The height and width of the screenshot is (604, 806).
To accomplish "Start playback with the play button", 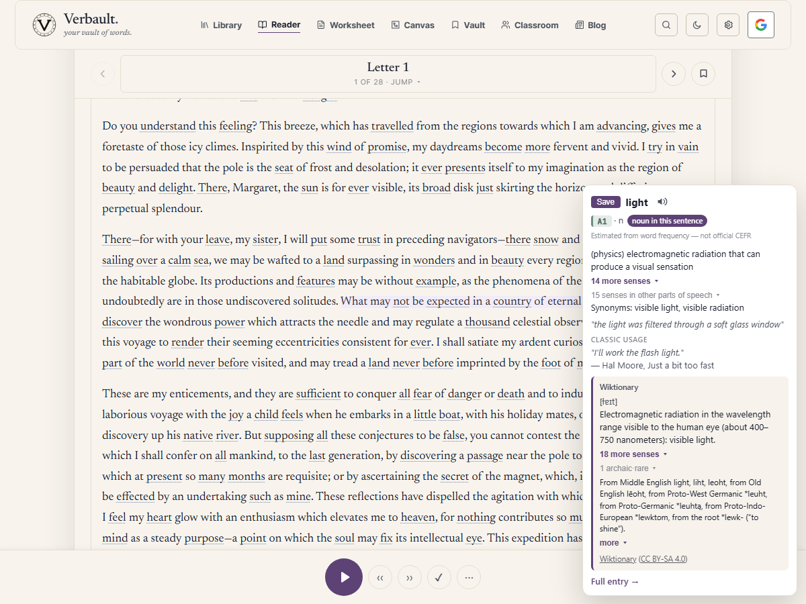I will [x=344, y=577].
